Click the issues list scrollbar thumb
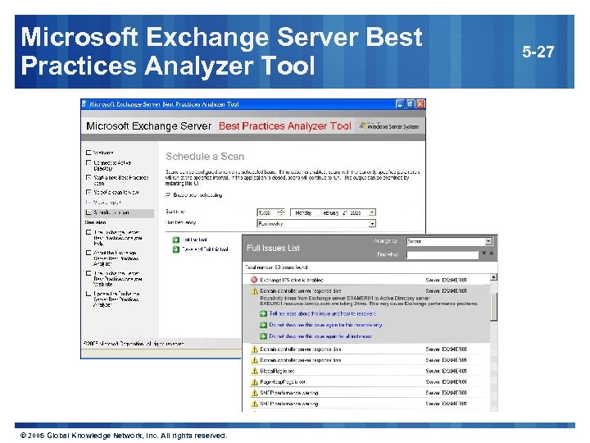 pyautogui.click(x=493, y=307)
